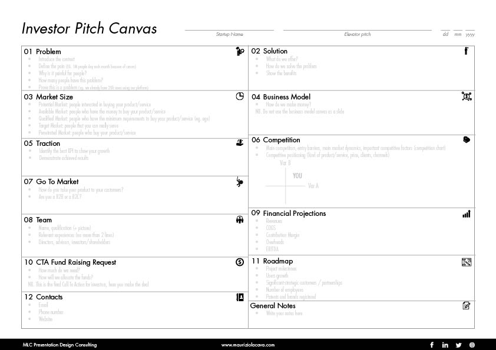
Task: Click the General Notes edit icon
Action: pyautogui.click(x=467, y=306)
